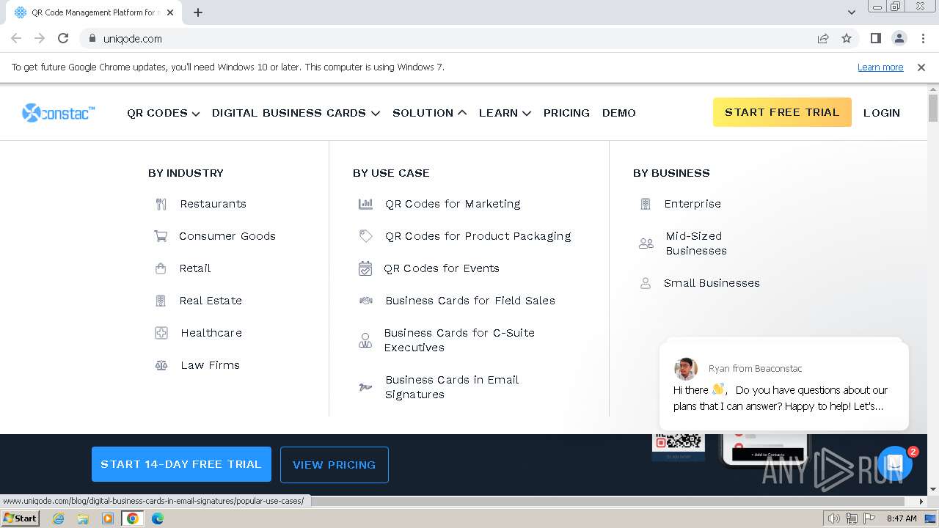Open the Chrome three-dot menu
Screen dimensions: 939x528
pyautogui.click(x=923, y=38)
